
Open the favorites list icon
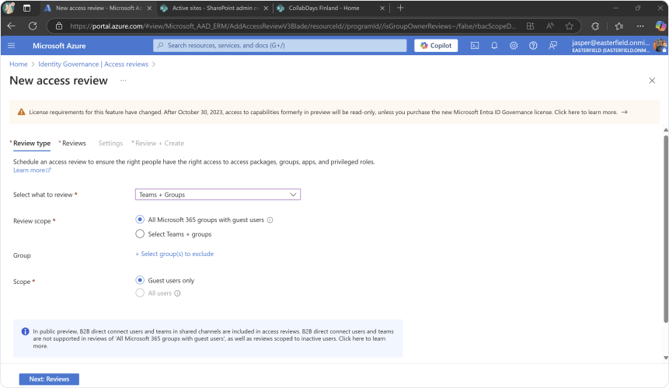tap(619, 26)
